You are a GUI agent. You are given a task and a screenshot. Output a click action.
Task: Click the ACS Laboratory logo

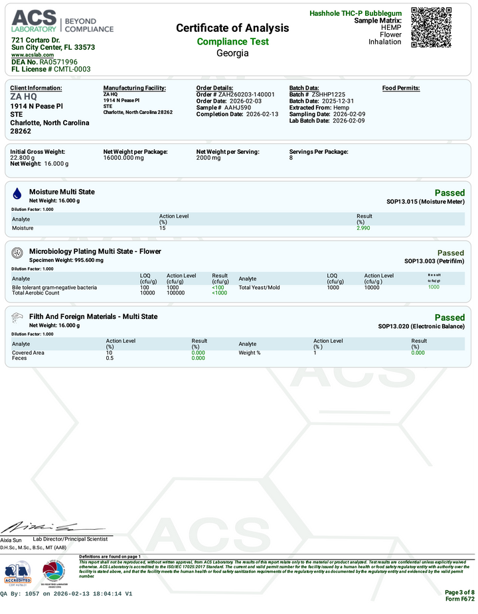62,21
